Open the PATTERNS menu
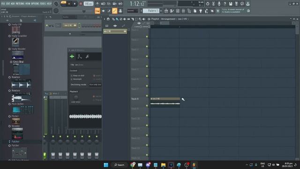The image size is (300, 169). [20, 4]
